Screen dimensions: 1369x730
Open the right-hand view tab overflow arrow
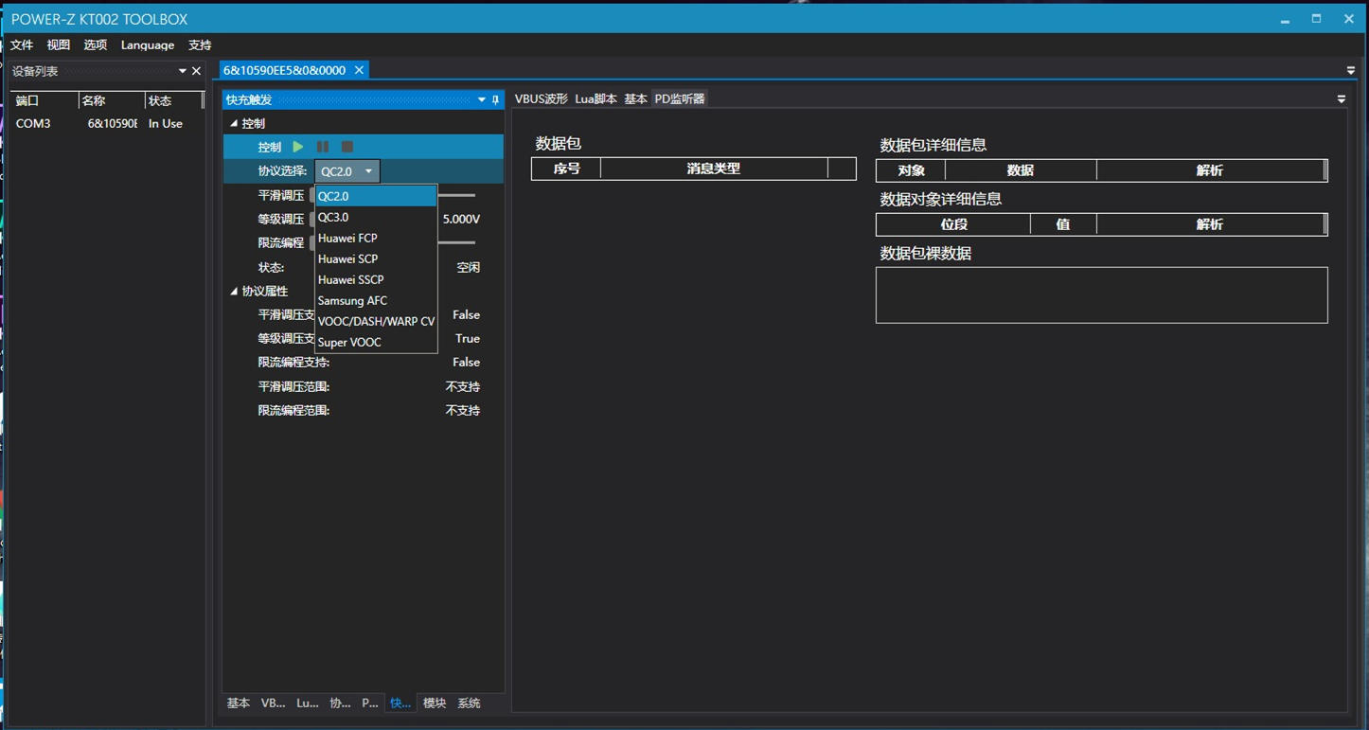click(x=1342, y=98)
